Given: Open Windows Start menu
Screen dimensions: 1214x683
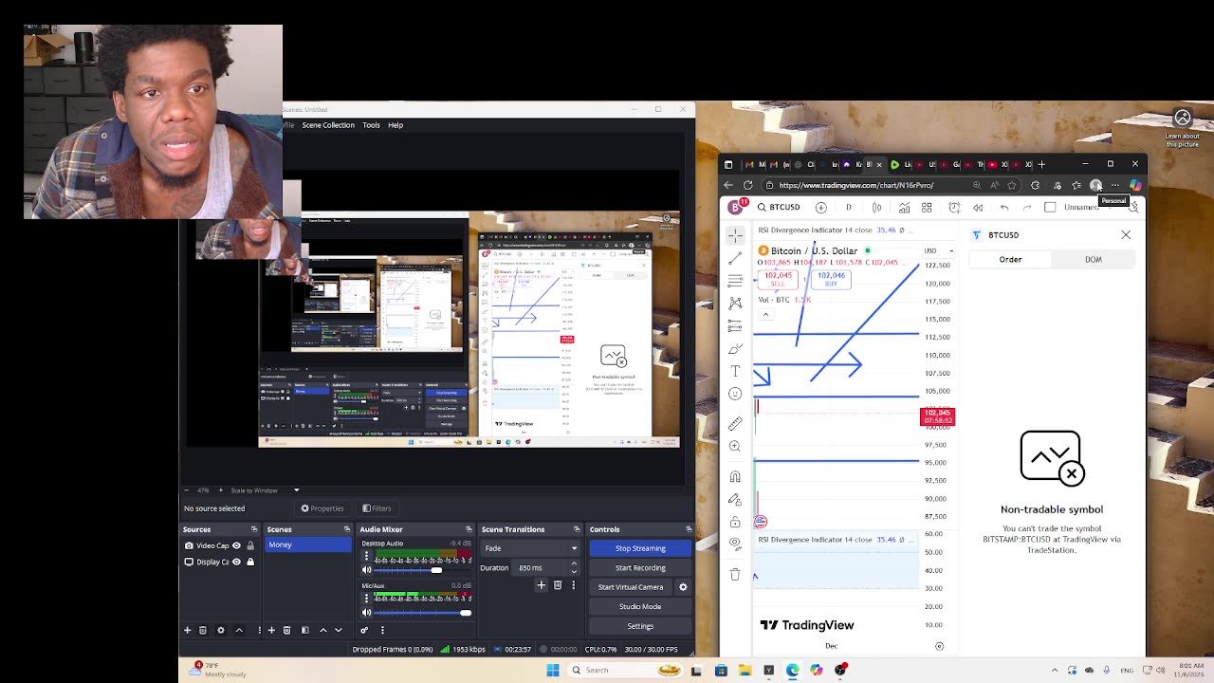Looking at the screenshot, I should pyautogui.click(x=553, y=671).
